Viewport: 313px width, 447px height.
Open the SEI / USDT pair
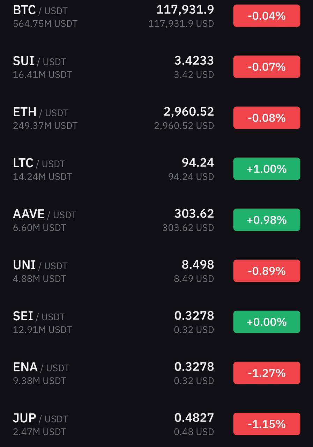[156, 322]
